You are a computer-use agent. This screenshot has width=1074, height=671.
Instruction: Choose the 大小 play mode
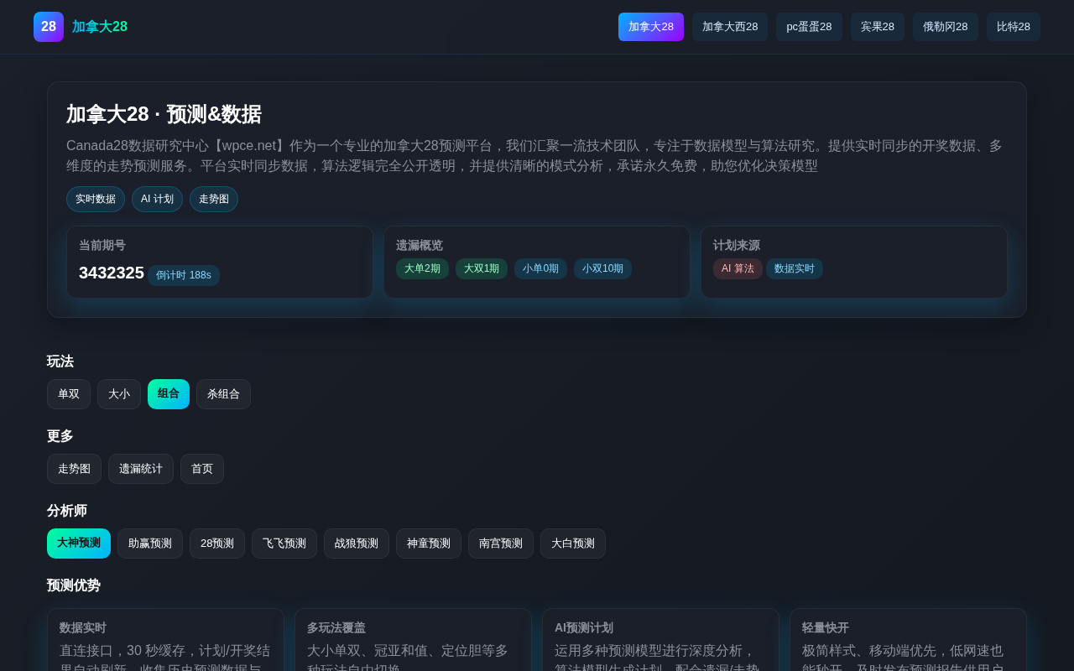[x=119, y=394]
